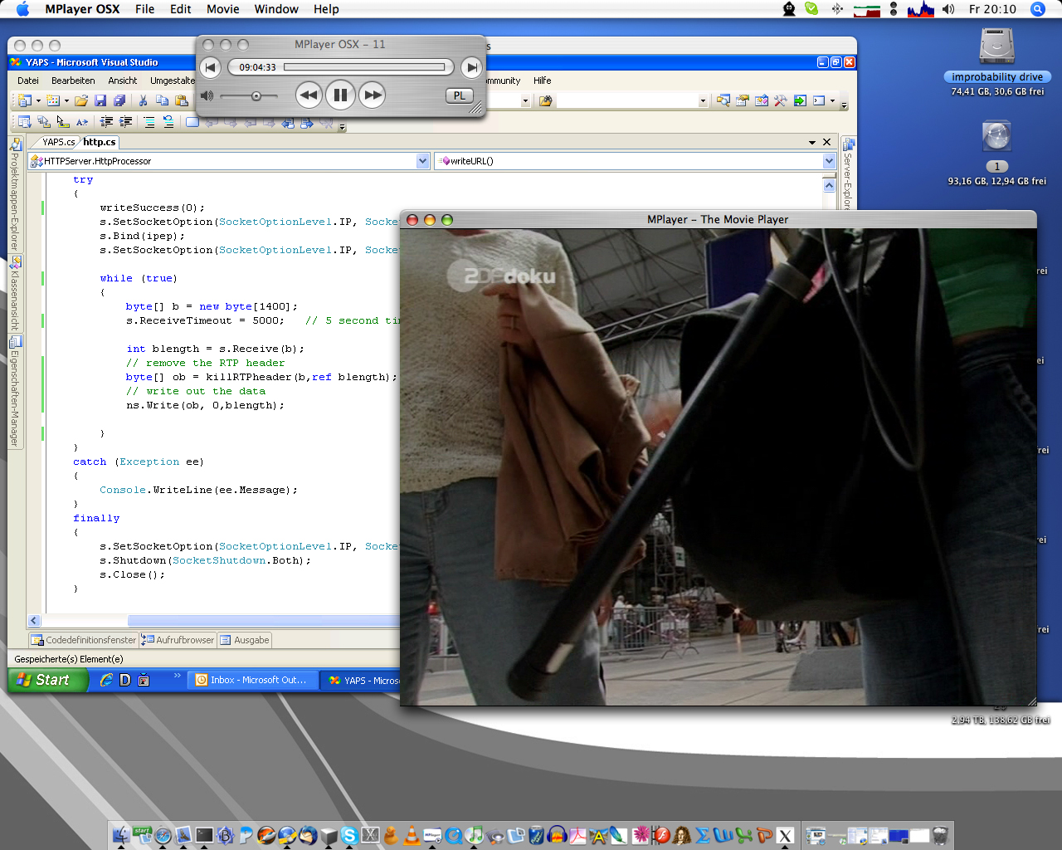
Task: Click the Complete word icon
Action: (82, 122)
